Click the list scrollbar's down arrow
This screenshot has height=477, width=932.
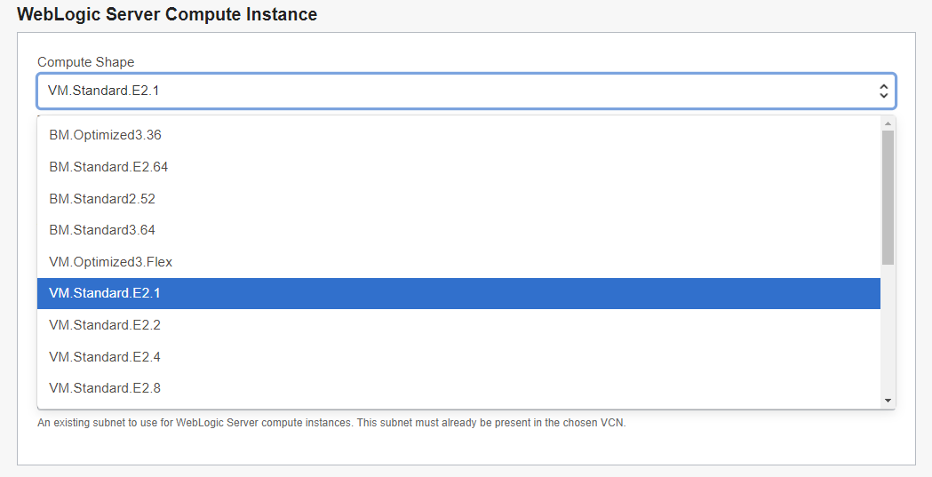click(888, 401)
